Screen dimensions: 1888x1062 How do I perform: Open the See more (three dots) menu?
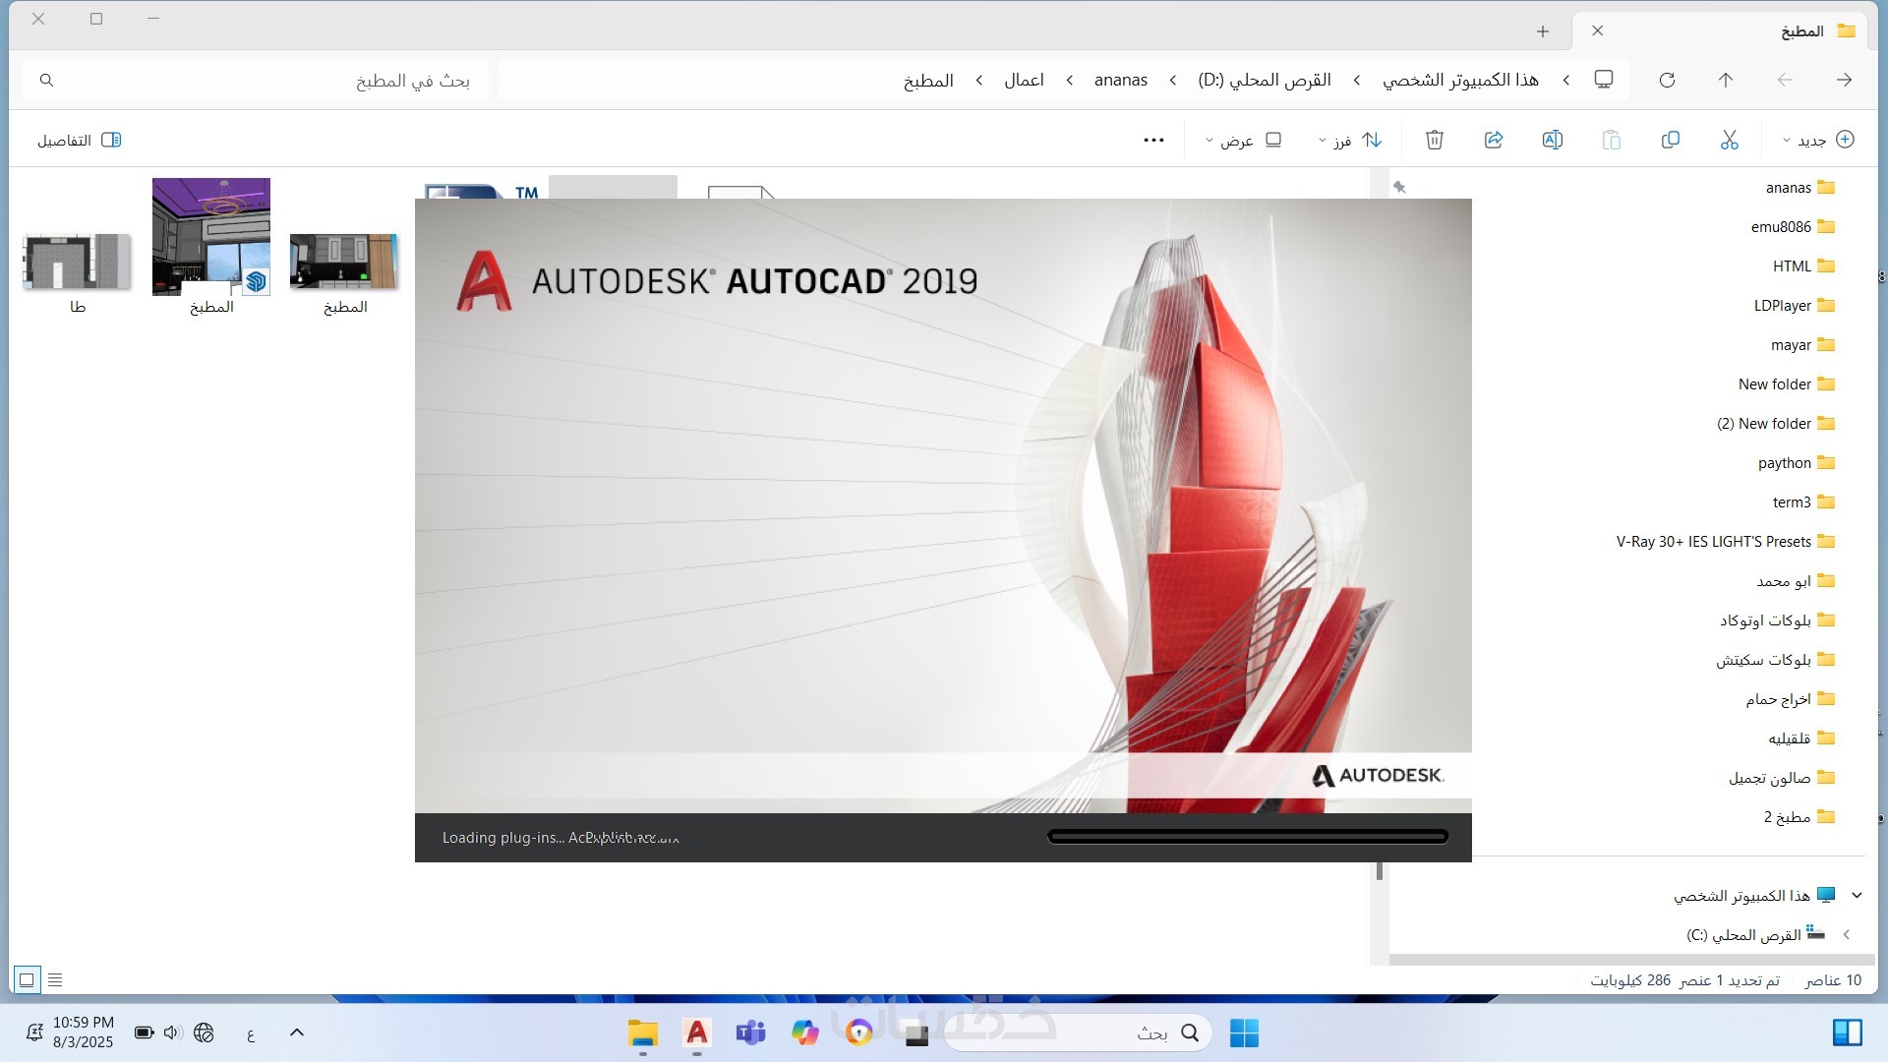1153,140
